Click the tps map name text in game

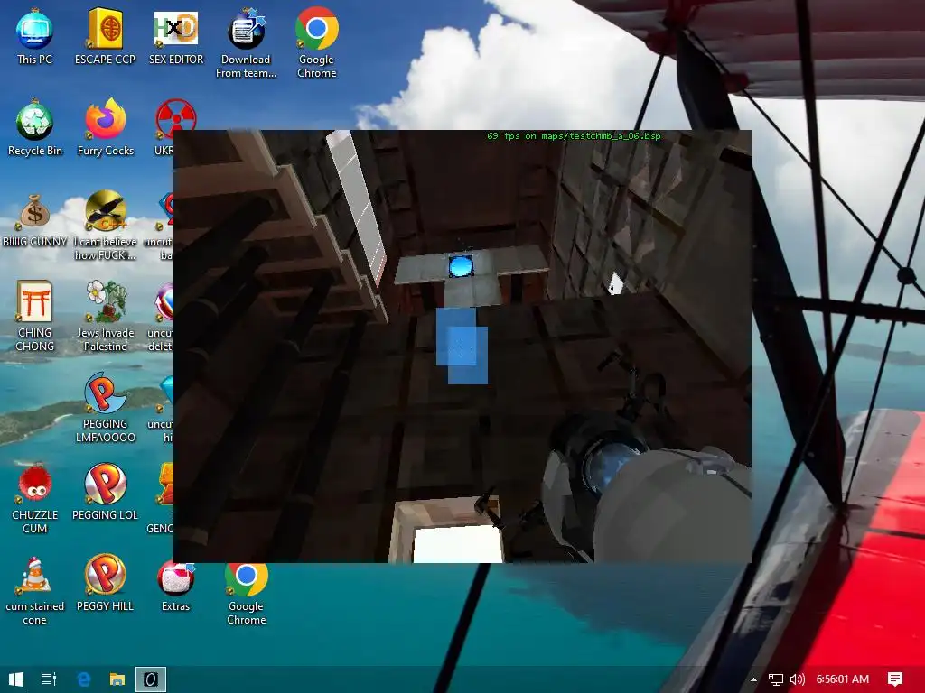574,136
